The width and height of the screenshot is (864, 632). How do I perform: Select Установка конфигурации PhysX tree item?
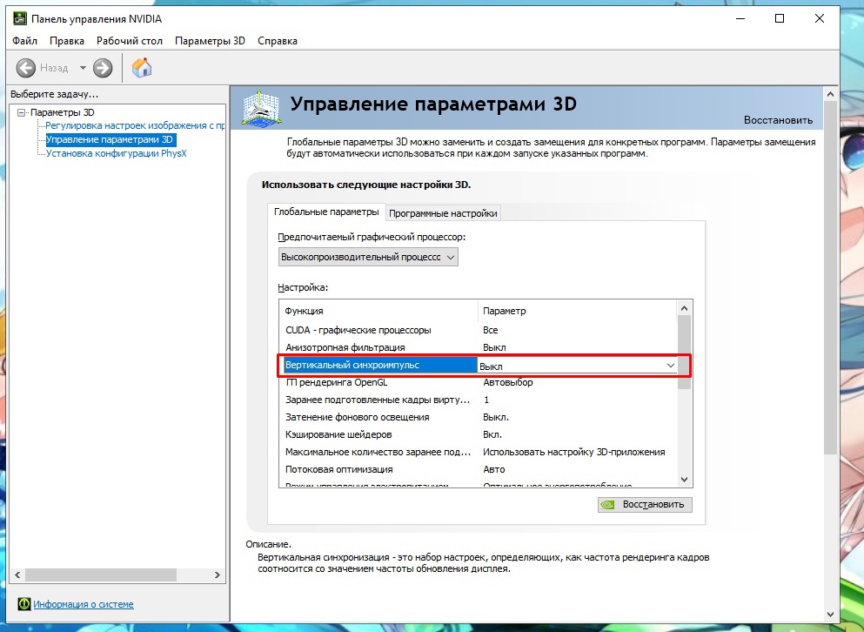point(117,153)
